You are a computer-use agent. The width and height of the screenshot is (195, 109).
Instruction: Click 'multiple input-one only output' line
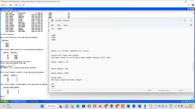[66, 80]
